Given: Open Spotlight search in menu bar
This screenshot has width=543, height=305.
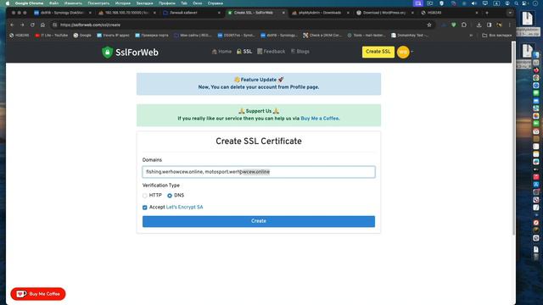Looking at the screenshot, I should click(517, 3).
